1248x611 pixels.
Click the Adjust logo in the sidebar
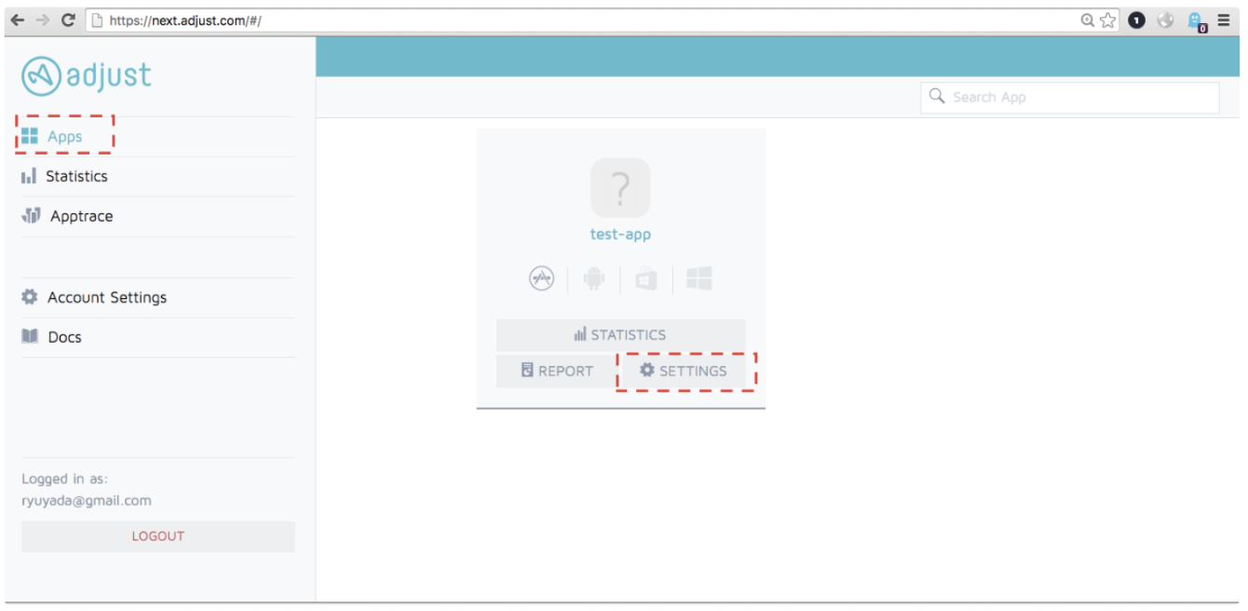[86, 76]
